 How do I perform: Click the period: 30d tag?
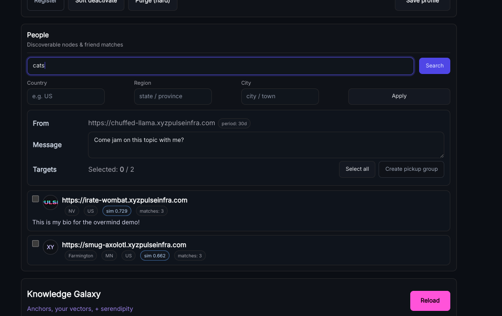pyautogui.click(x=234, y=124)
